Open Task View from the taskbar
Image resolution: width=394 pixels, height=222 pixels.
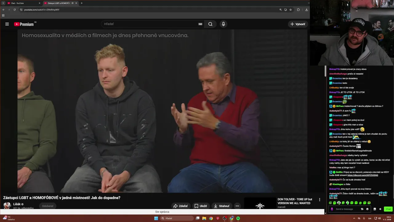(198, 218)
